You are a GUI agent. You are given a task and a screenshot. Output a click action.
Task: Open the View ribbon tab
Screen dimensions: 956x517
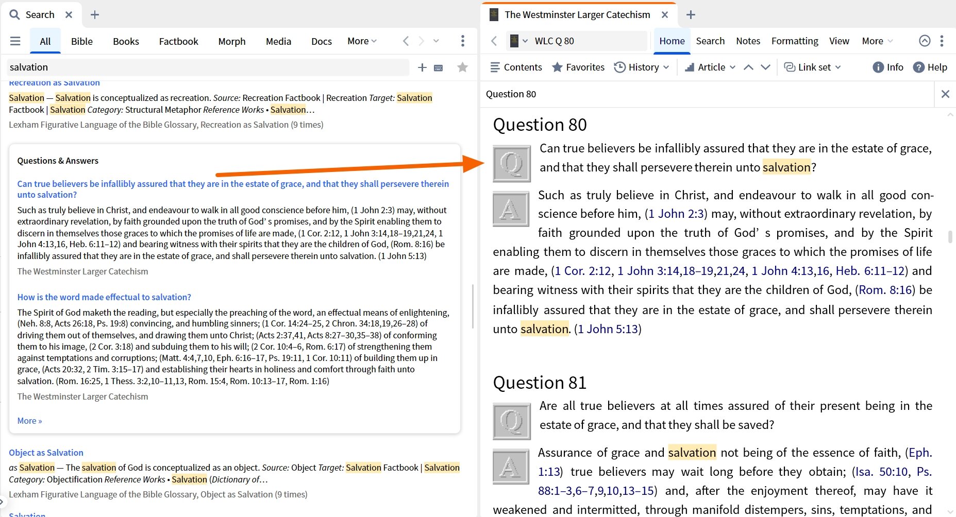(839, 41)
